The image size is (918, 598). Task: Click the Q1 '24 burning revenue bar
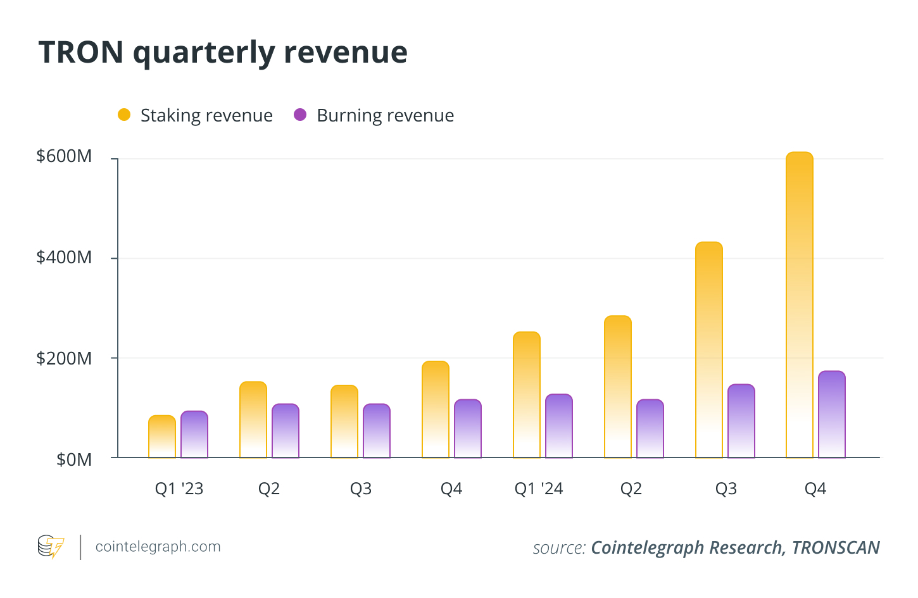pyautogui.click(x=559, y=426)
